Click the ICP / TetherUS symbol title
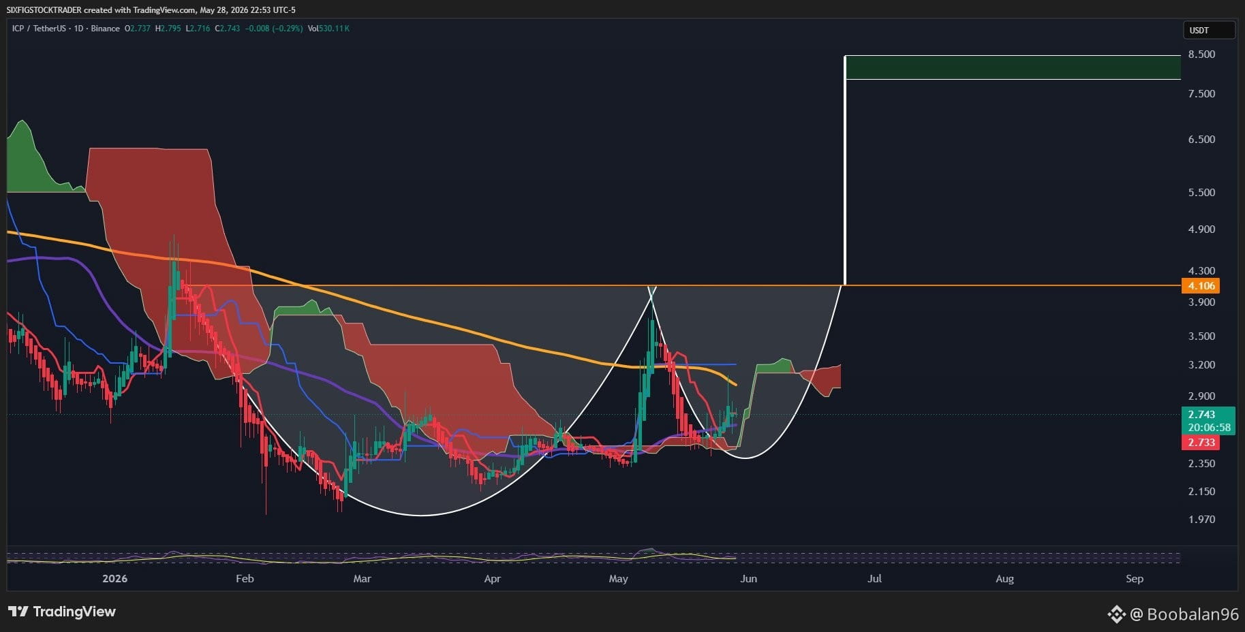Screen dimensions: 1245x632 40,29
